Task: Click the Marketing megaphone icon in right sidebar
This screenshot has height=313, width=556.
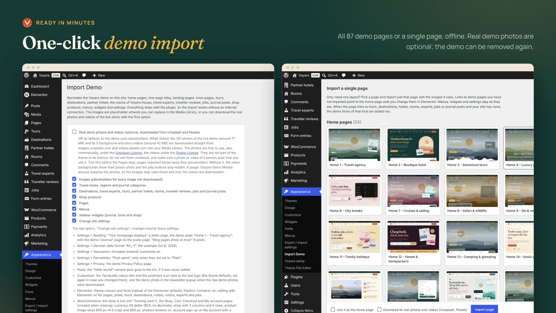Action: coord(286,181)
